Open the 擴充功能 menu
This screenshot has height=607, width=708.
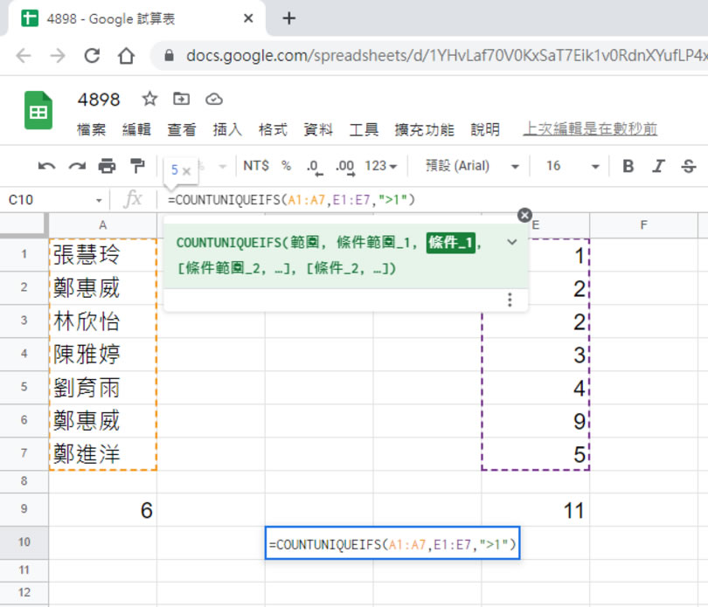pos(424,129)
